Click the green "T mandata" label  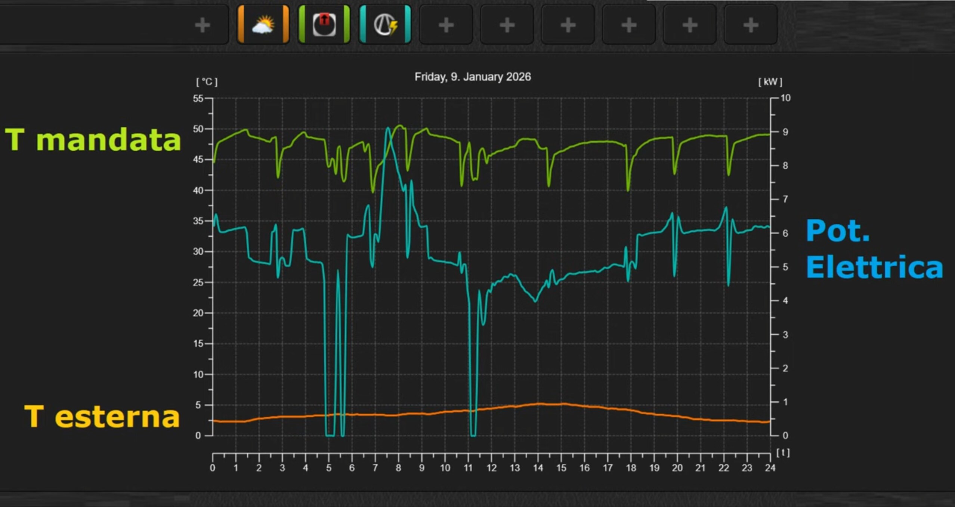pyautogui.click(x=93, y=140)
